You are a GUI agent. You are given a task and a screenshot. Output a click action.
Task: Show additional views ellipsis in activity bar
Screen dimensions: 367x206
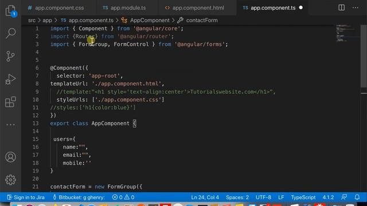10,125
